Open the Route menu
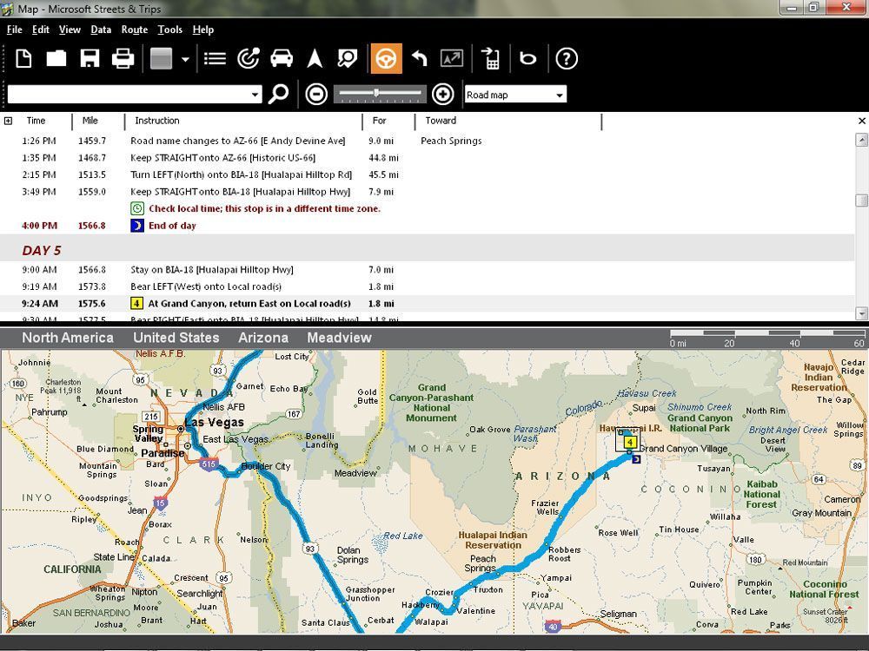Image resolution: width=869 pixels, height=651 pixels. pyautogui.click(x=134, y=30)
